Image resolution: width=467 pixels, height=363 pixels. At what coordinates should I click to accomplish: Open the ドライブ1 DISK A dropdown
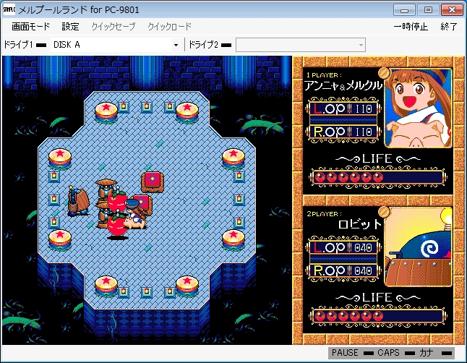click(x=115, y=45)
